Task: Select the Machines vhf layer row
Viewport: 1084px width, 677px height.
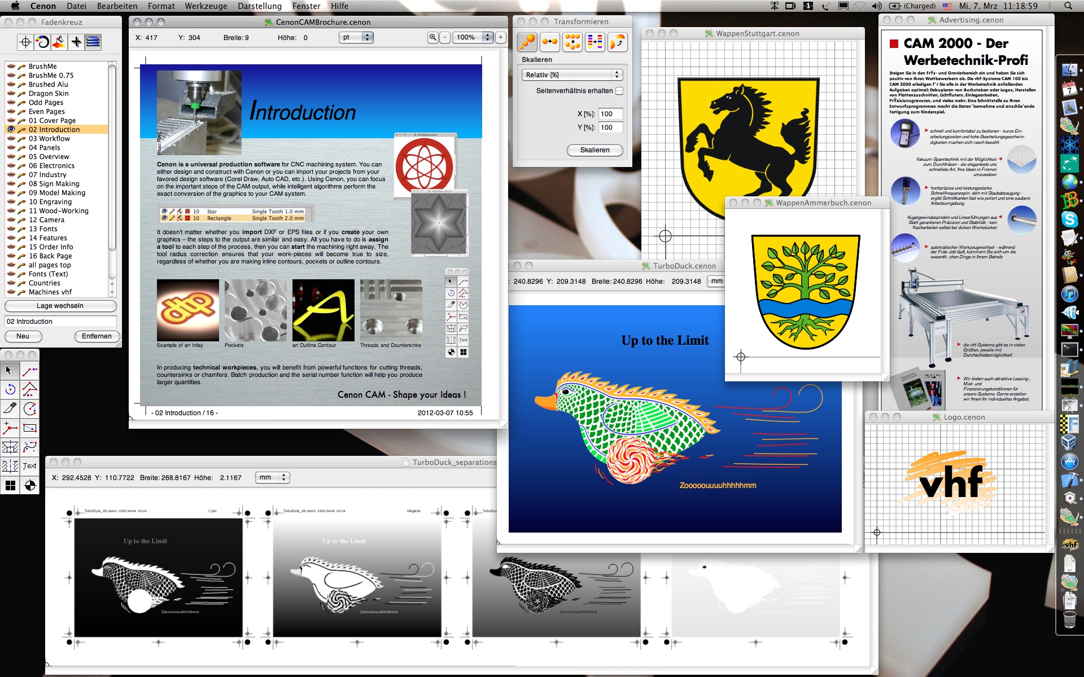Action: click(x=56, y=292)
